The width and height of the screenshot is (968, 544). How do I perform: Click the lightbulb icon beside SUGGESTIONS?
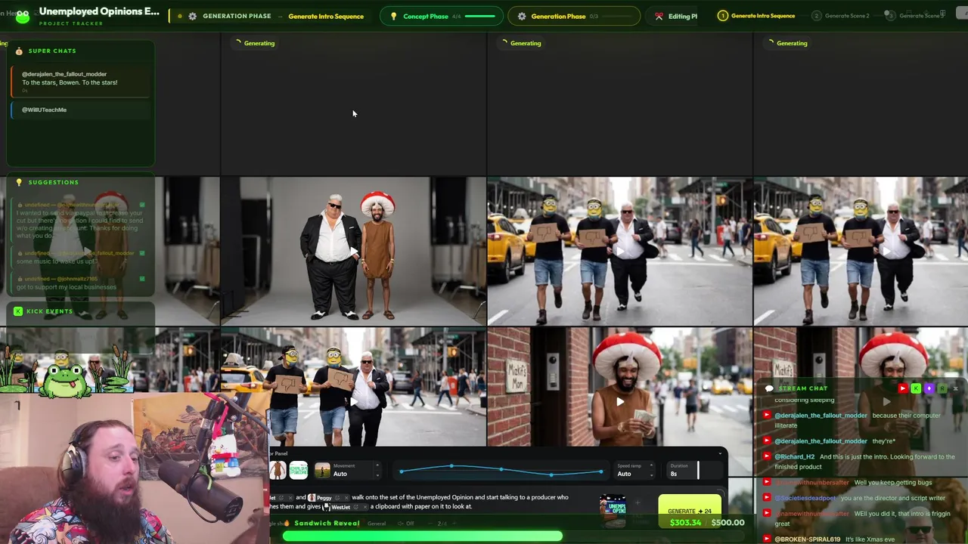[19, 182]
